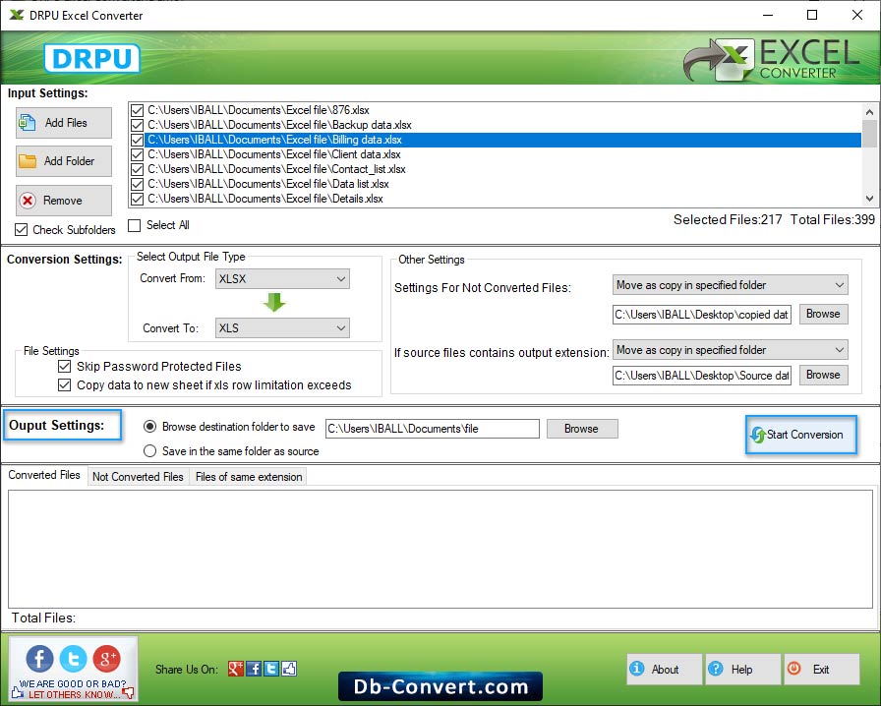The image size is (881, 706).
Task: Click the large Google Plus icon
Action: [x=107, y=658]
